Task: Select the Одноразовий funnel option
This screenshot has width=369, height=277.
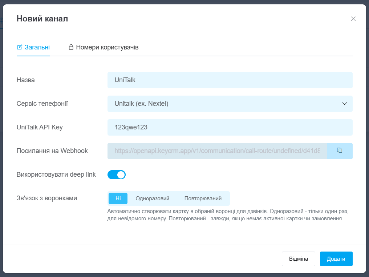Action: (153, 198)
